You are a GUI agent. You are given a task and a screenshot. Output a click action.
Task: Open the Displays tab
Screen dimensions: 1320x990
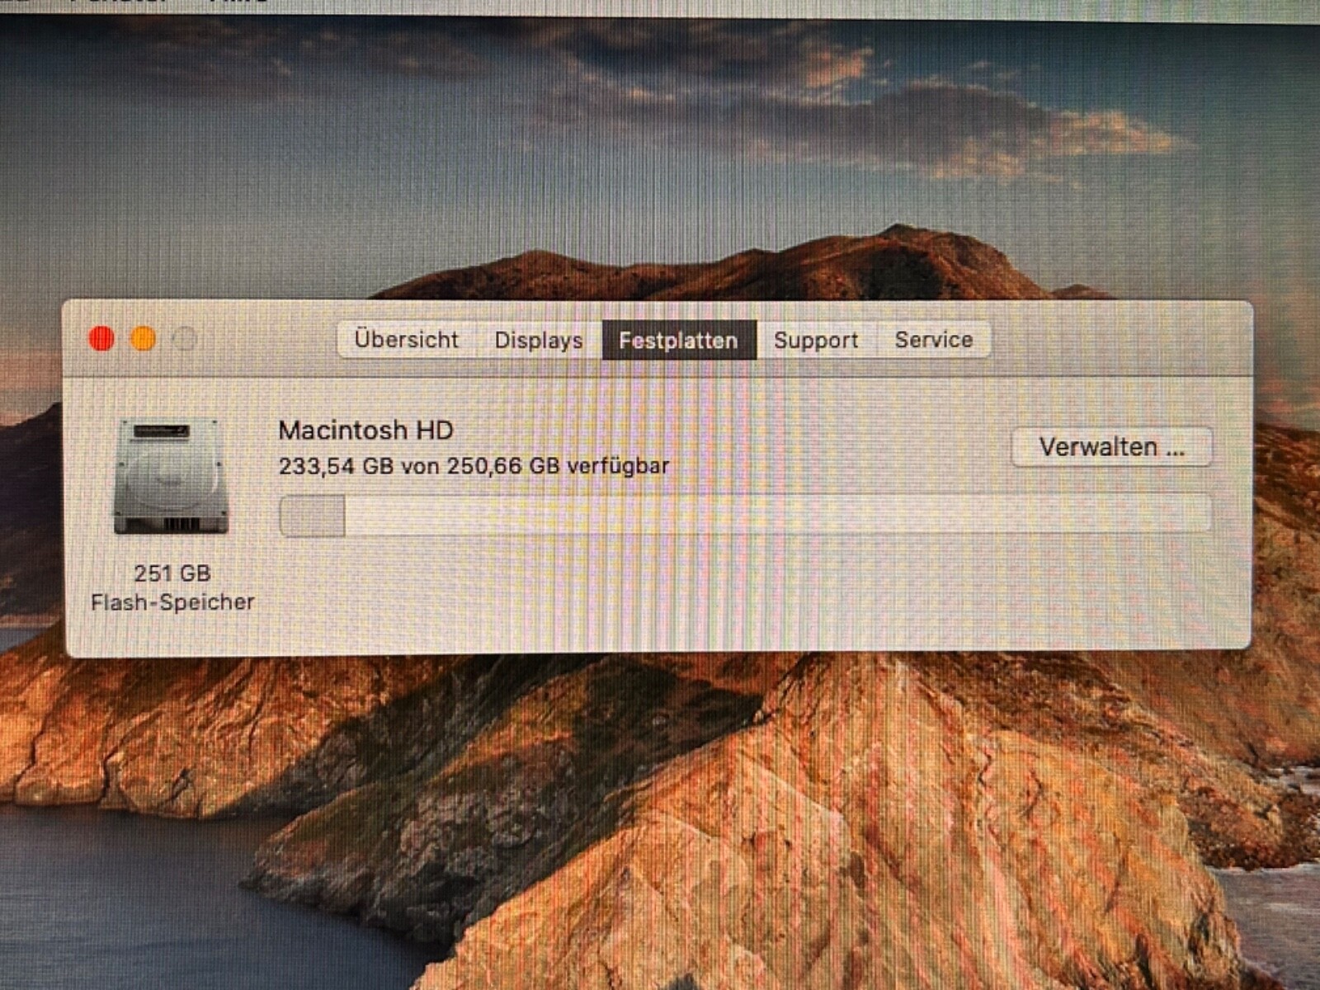pos(539,340)
